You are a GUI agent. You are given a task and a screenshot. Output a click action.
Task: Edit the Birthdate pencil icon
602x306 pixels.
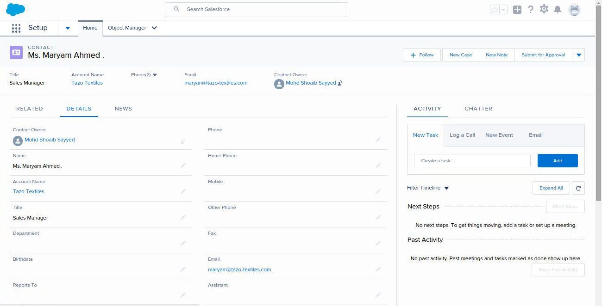point(183,269)
